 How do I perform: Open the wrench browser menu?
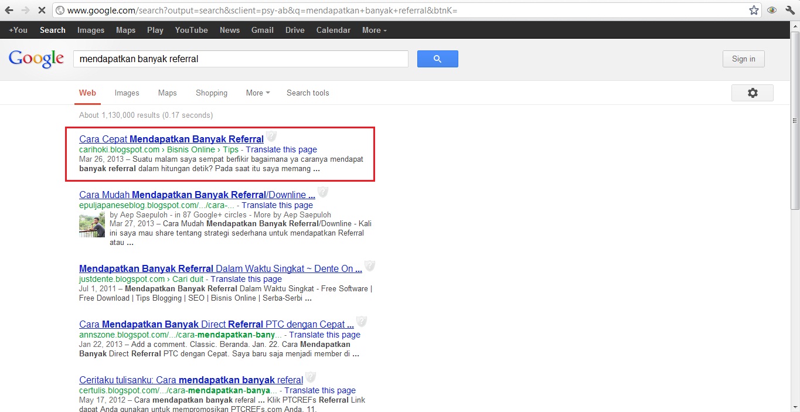[789, 11]
